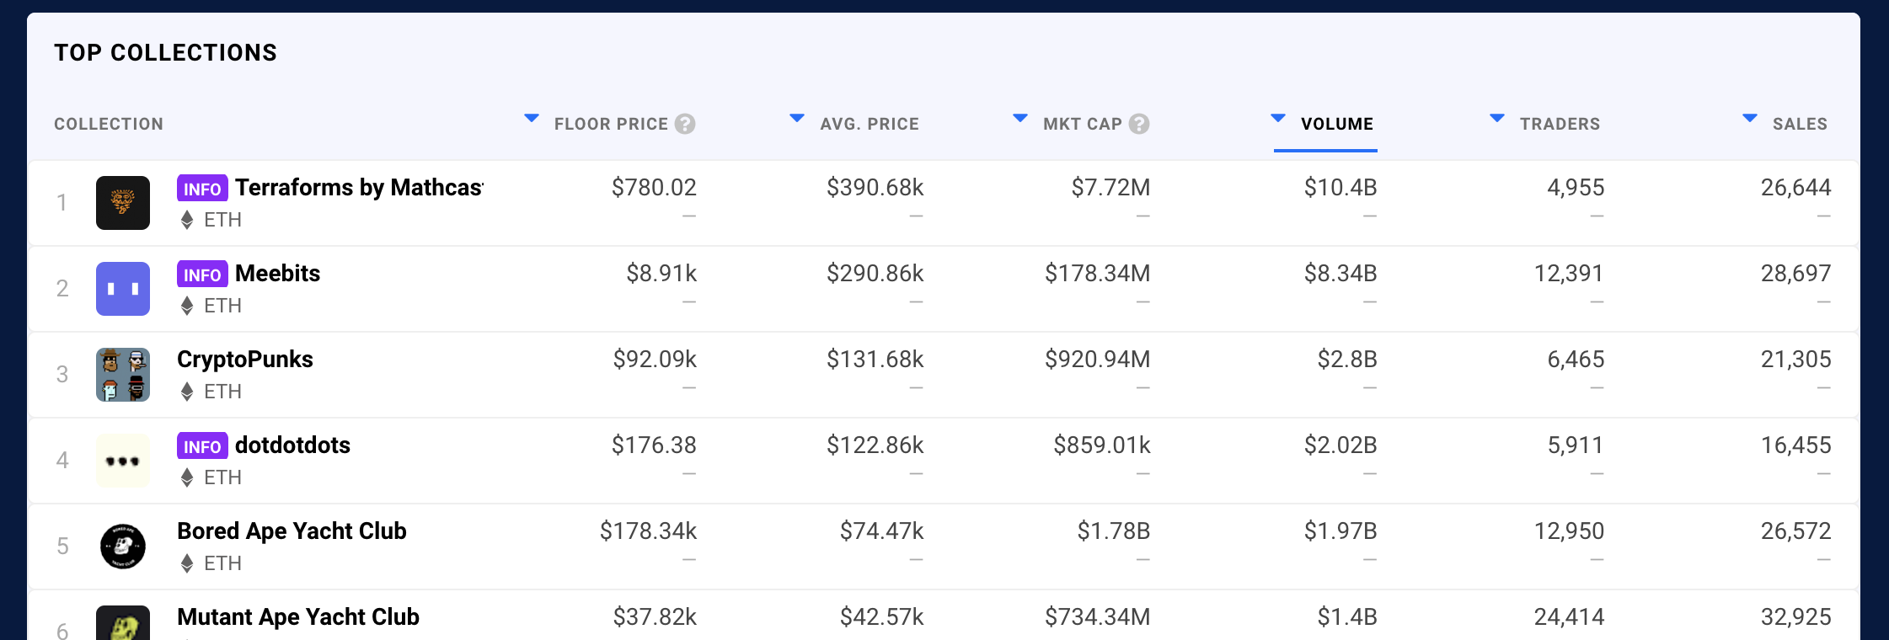
Task: Click dotdotdots floor price $176.38
Action: coord(654,445)
